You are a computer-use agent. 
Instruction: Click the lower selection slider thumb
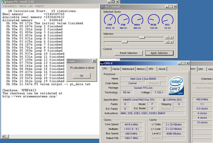coord(124,42)
